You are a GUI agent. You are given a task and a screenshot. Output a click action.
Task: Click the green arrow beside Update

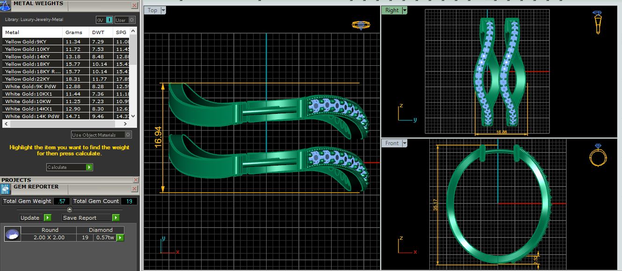[47, 218]
